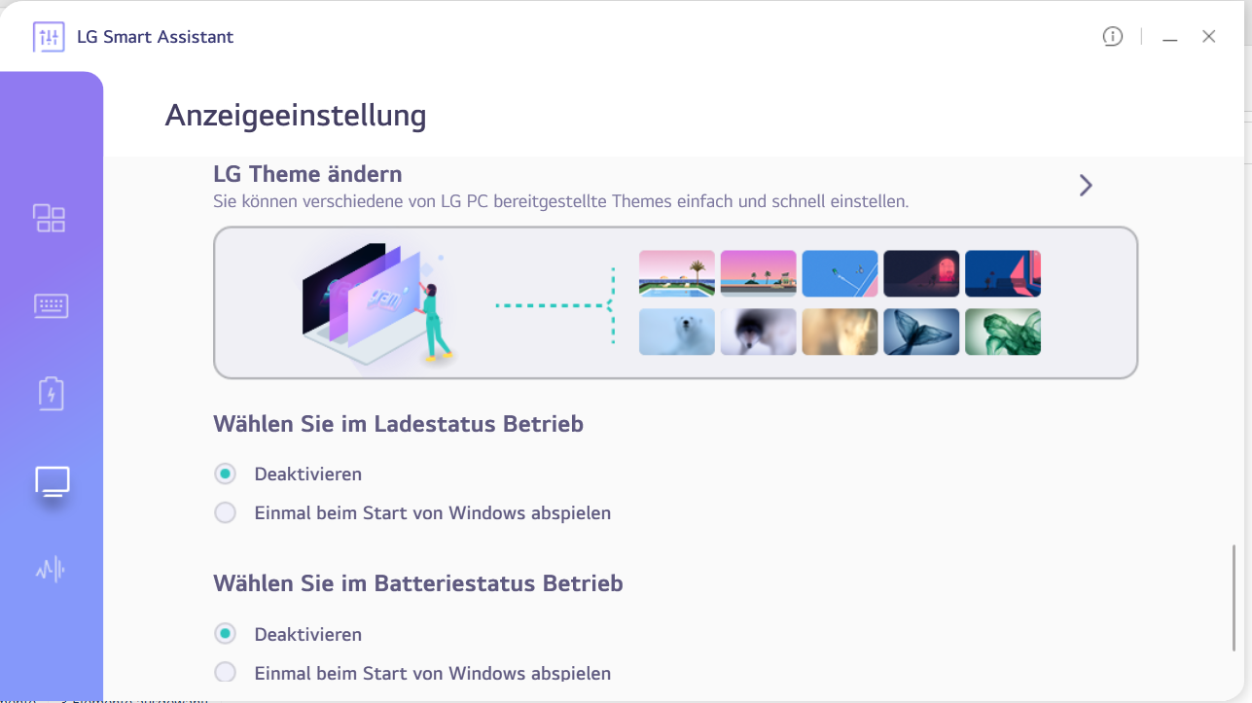Select Deaktivieren under Batteriestatus Betrieb
1252x703 pixels.
(226, 634)
